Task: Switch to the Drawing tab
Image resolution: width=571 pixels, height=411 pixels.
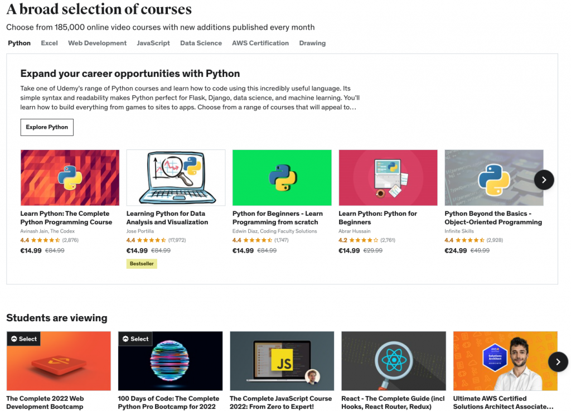Action: [x=312, y=43]
